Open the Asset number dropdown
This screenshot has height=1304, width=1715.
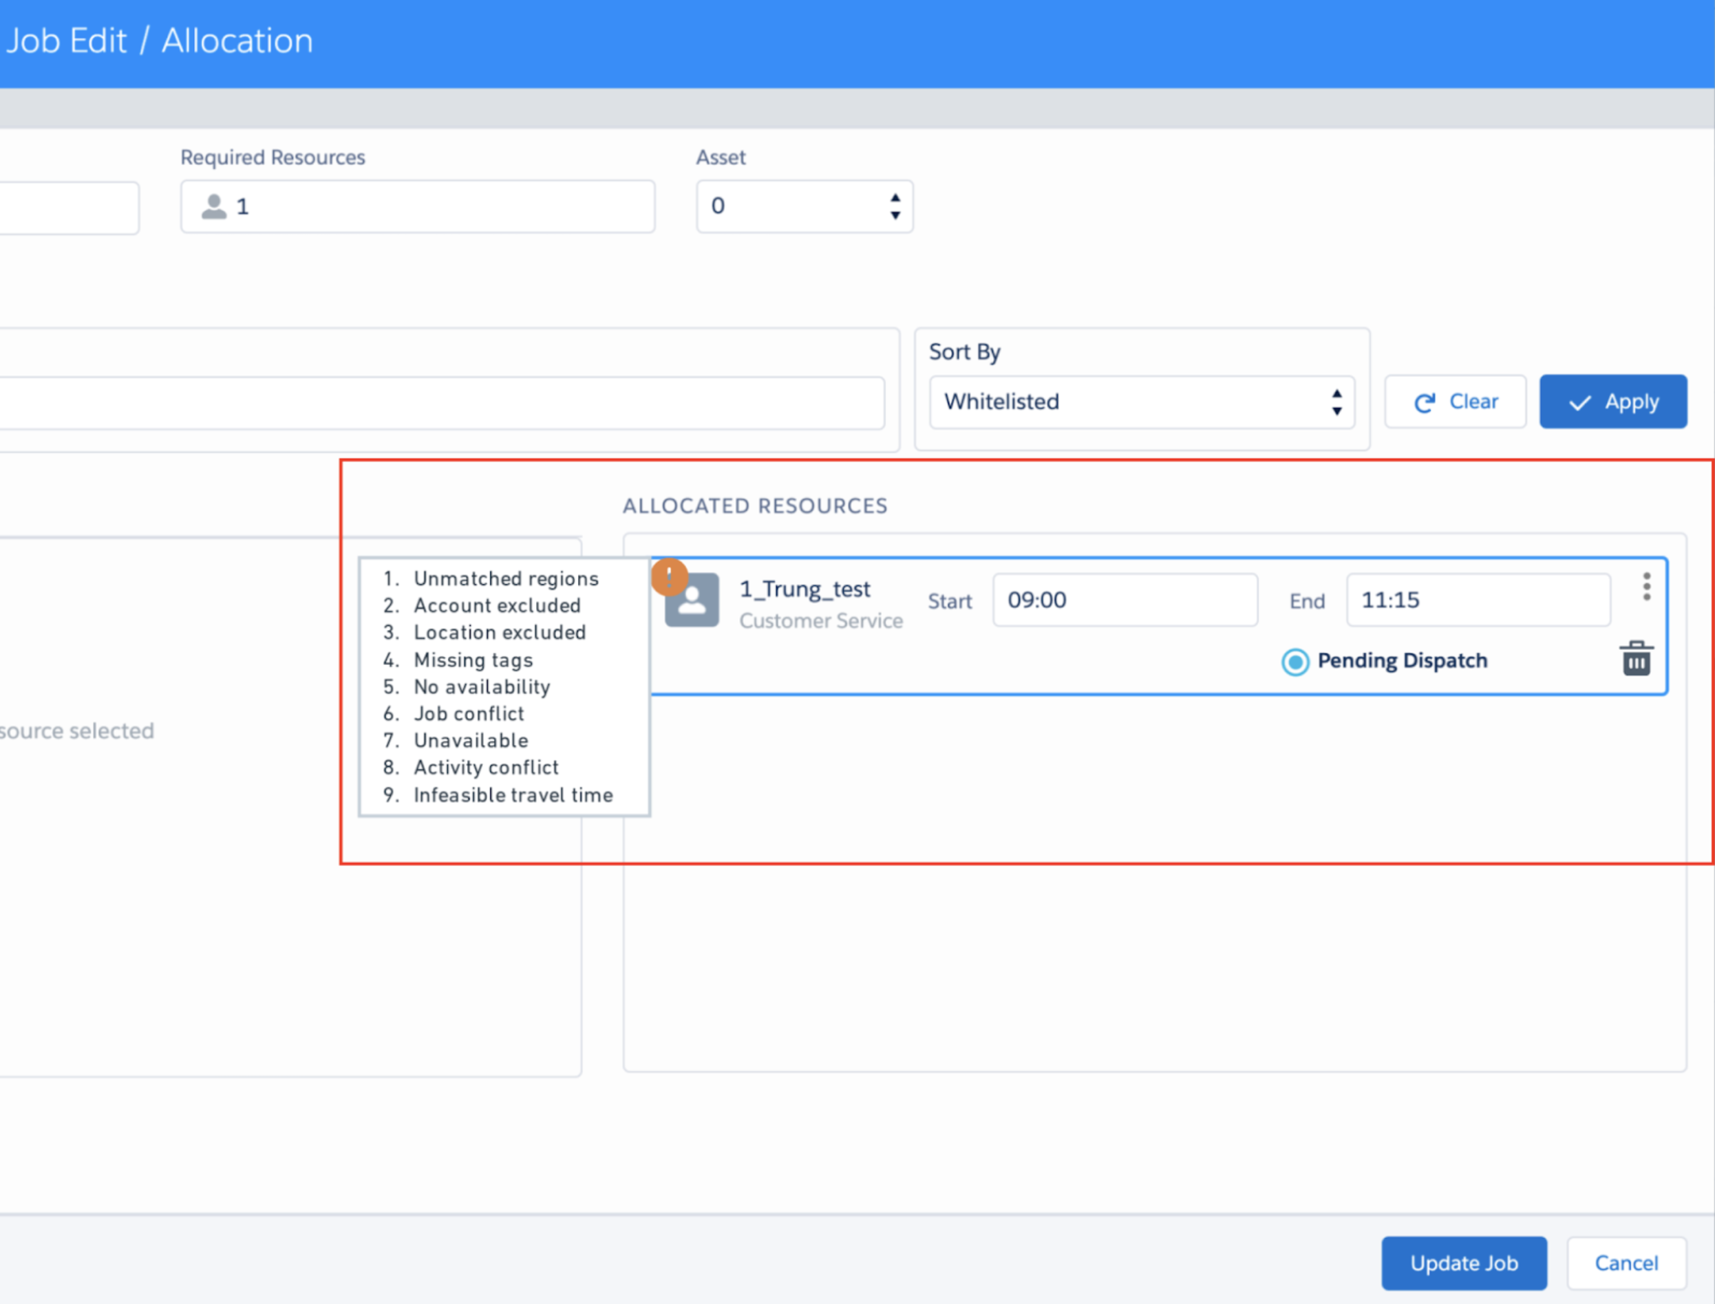pyautogui.click(x=805, y=206)
